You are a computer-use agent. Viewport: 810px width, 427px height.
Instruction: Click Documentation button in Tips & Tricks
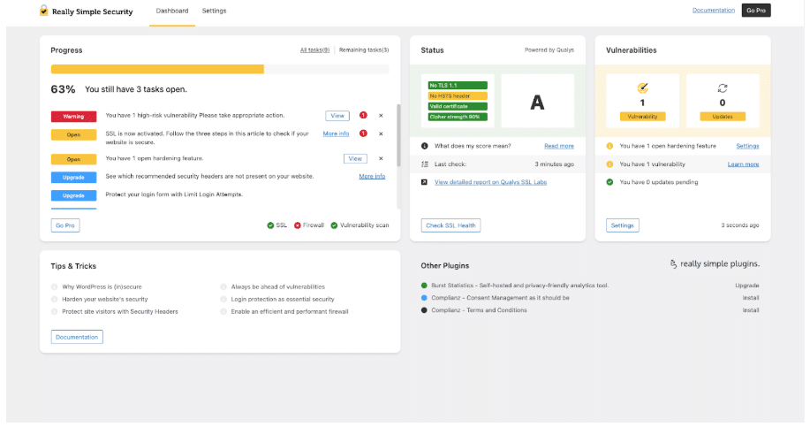pos(77,337)
